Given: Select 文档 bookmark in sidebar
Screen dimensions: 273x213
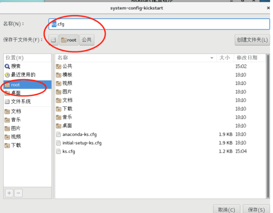Looking at the screenshot, I should [27, 111].
